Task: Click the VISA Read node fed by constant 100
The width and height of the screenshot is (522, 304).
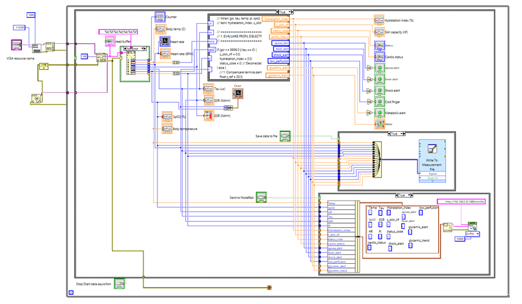Action: (101, 57)
